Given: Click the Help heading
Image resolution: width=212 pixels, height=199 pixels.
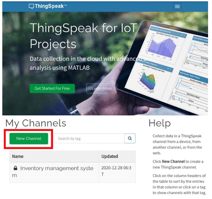Looking at the screenshot, I should [159, 123].
